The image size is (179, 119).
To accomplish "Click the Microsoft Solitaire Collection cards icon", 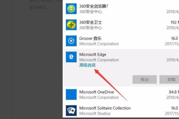I will 71,110.
